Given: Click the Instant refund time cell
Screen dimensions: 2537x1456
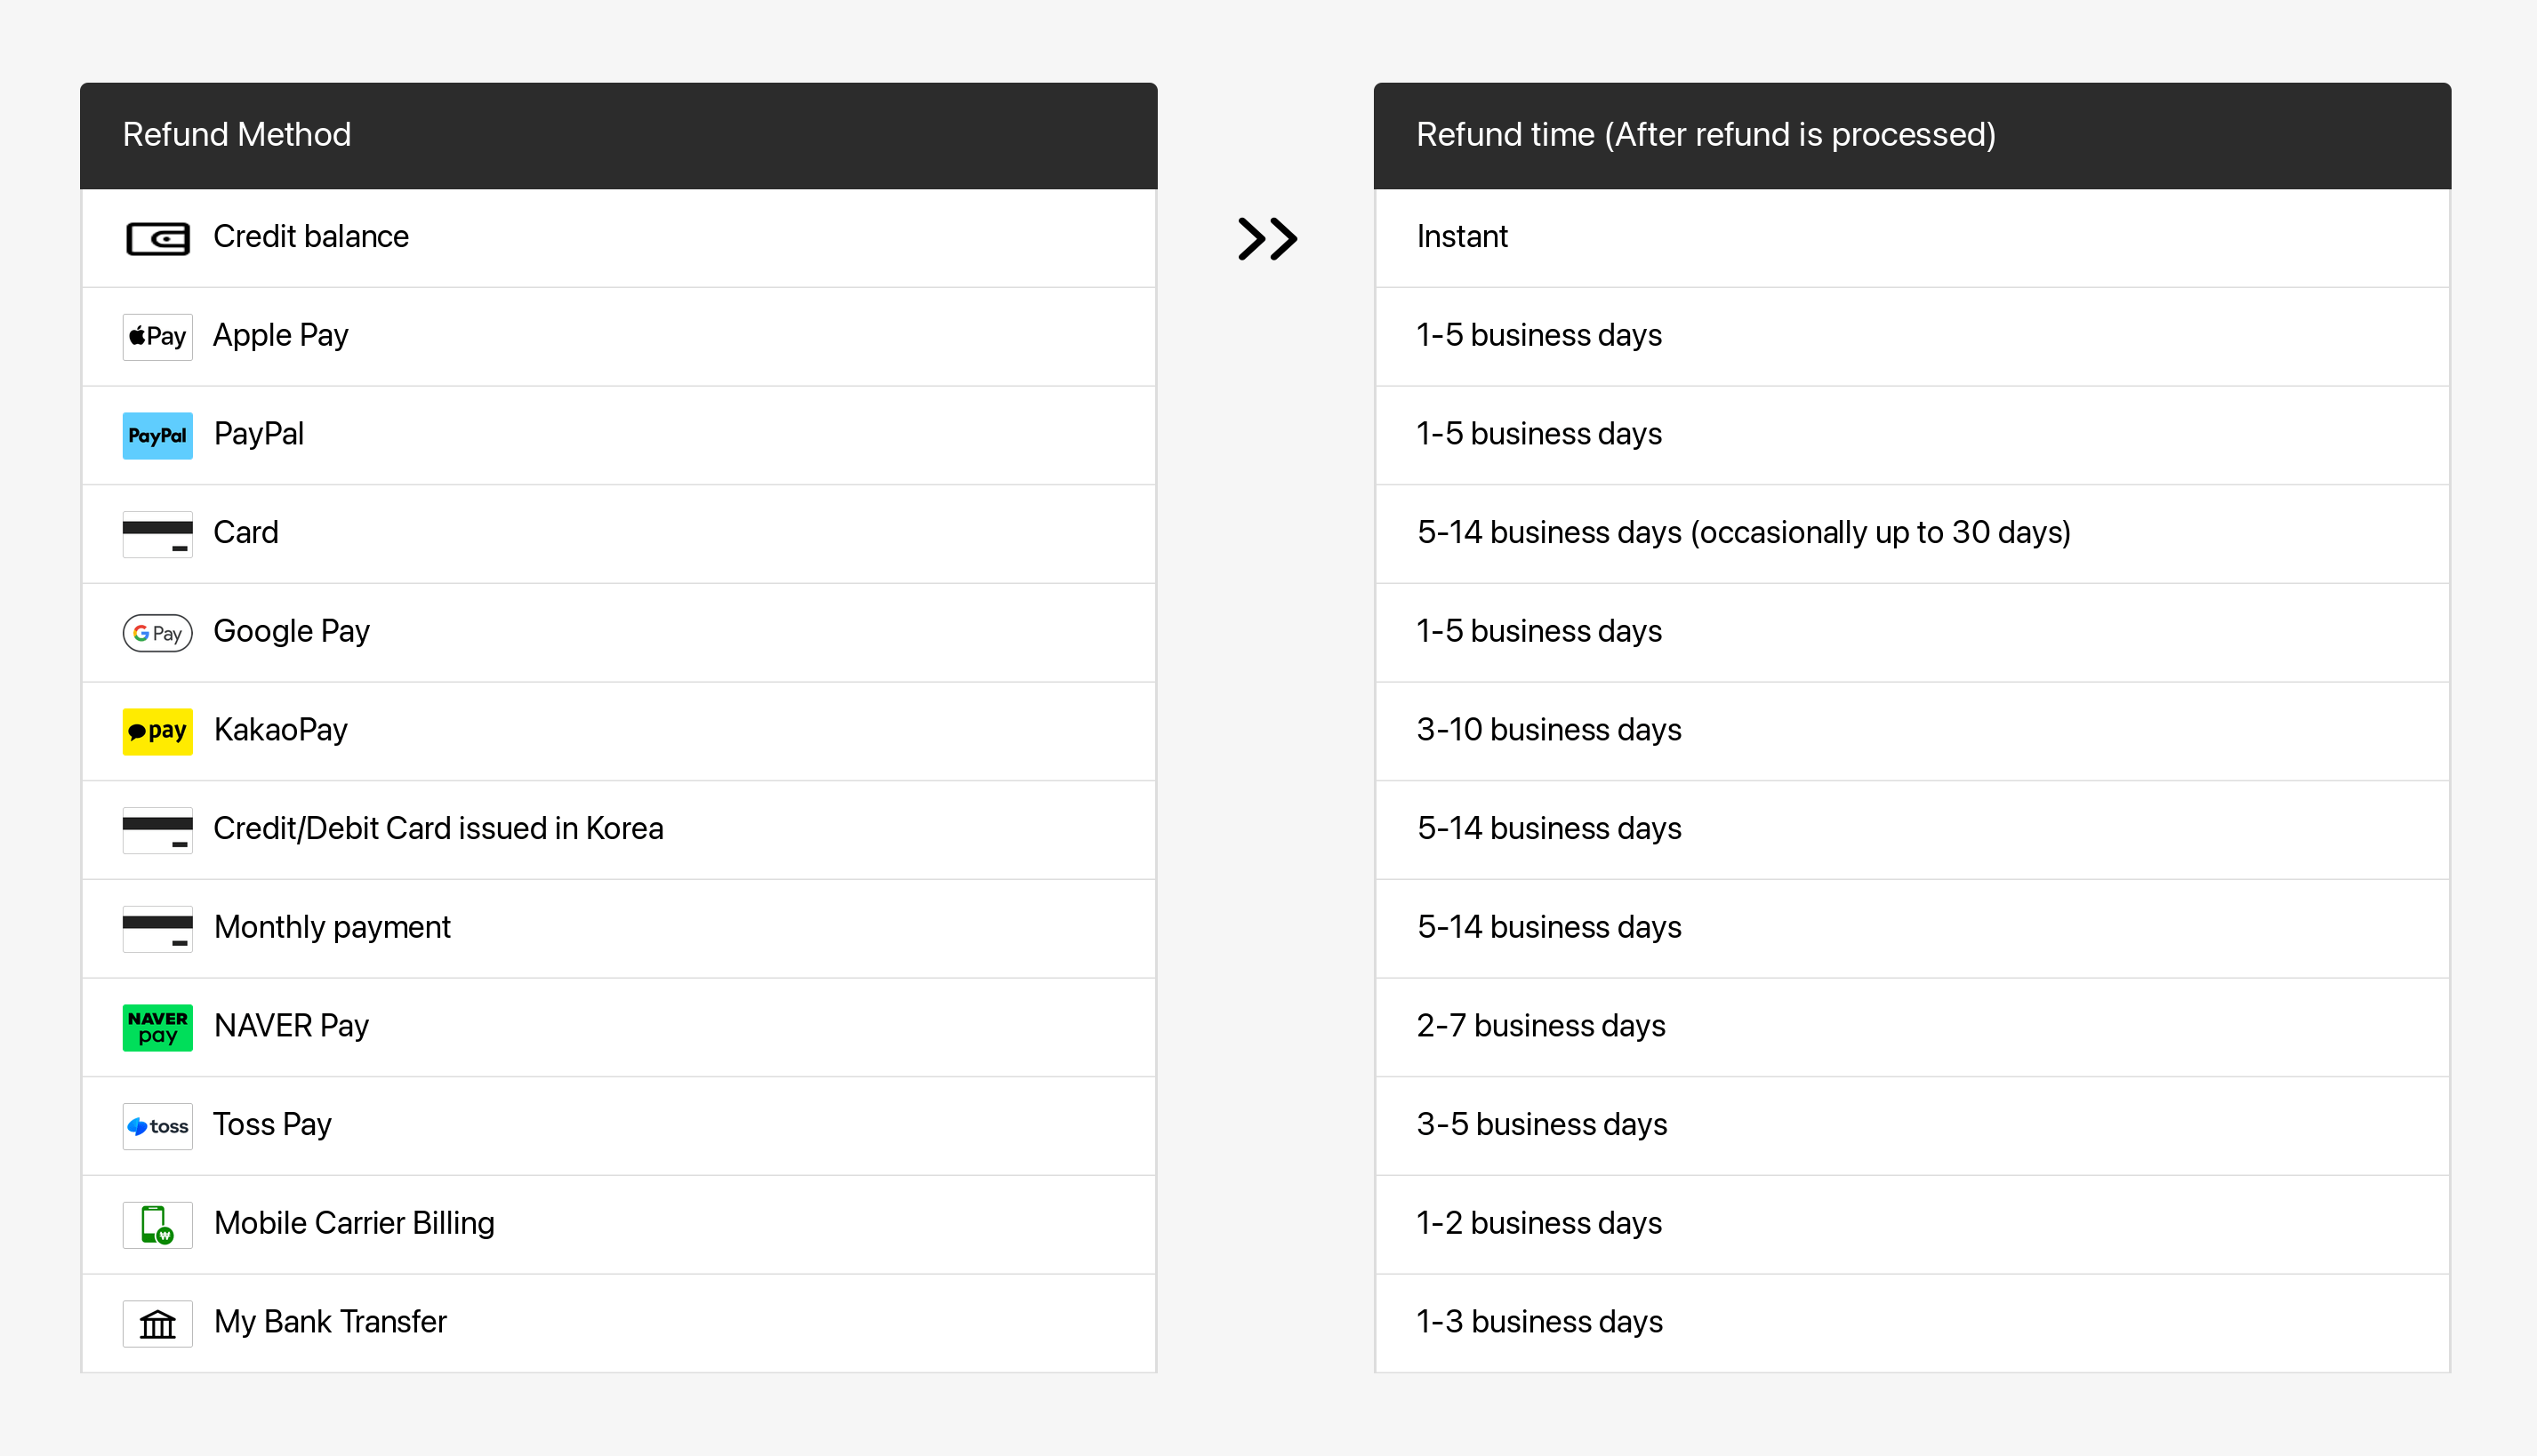Looking at the screenshot, I should [1462, 237].
